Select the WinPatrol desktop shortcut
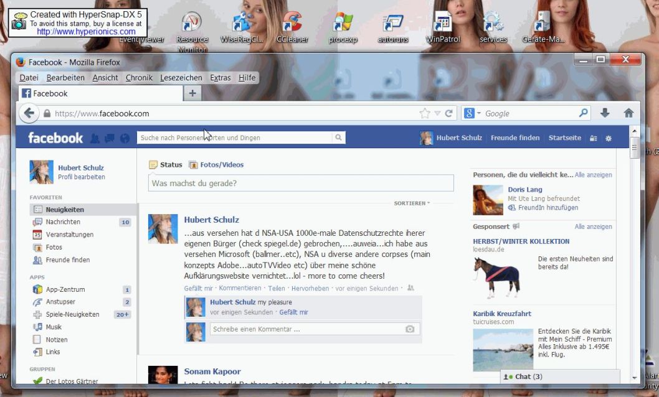Screen dimensions: 659x397 443,28
